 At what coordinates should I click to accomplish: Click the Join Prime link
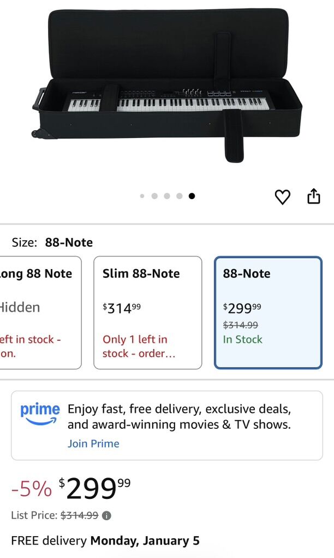93,444
